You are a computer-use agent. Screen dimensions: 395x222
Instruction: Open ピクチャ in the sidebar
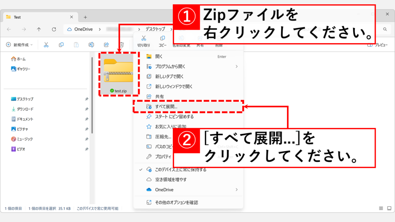[x=20, y=129]
